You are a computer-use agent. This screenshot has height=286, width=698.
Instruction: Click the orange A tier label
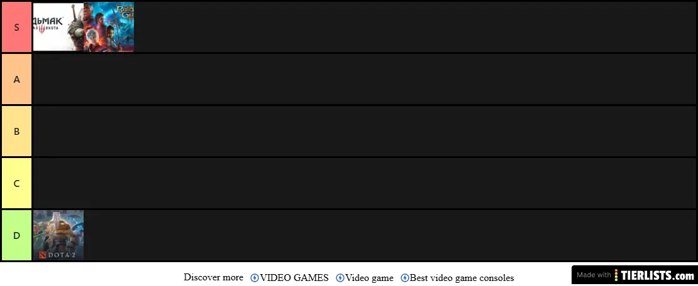(x=17, y=79)
